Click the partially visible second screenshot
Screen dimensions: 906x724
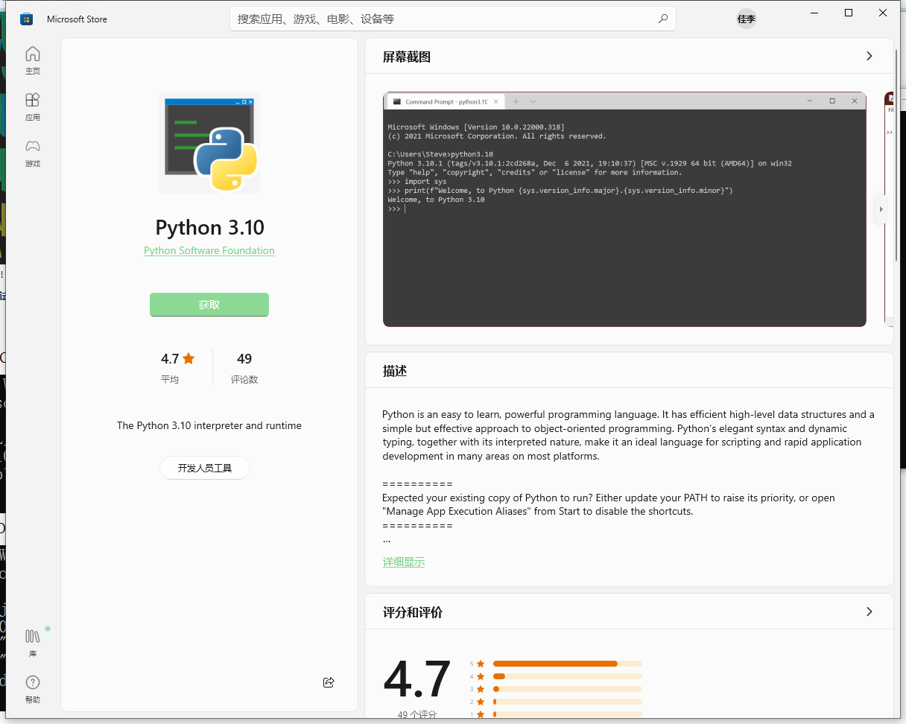click(889, 209)
